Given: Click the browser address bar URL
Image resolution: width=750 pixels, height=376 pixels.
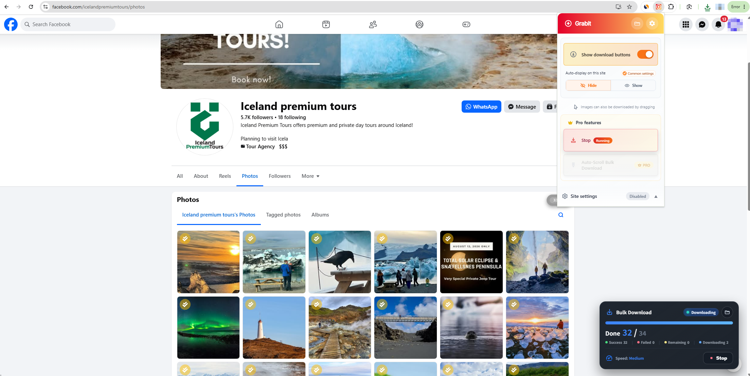Looking at the screenshot, I should coord(99,7).
